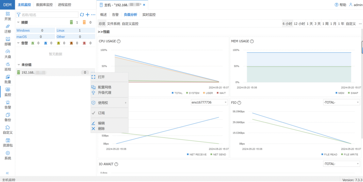Open the FIO -TOTAL- dropdown
This screenshot has height=182, width=363.
(x=341, y=102)
